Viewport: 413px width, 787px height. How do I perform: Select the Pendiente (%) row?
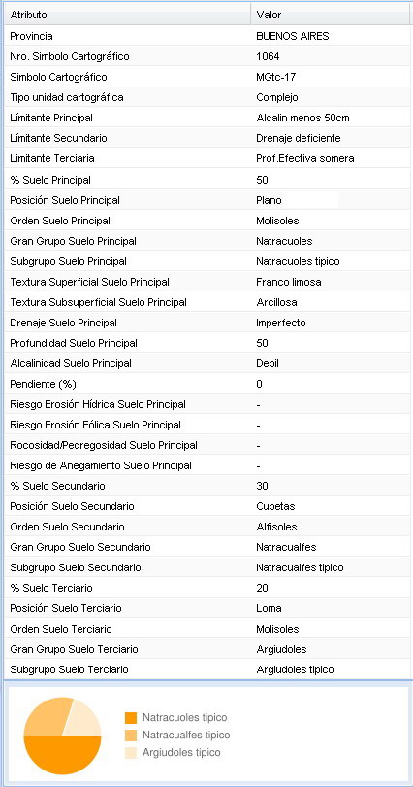[206, 384]
